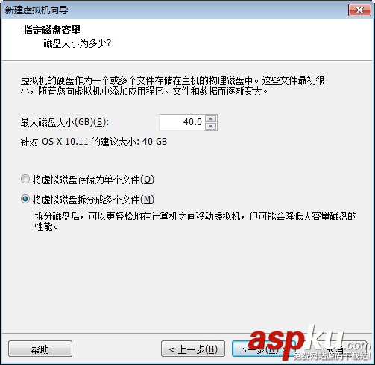
Task: Open help with the 帮助 button
Action: coord(40,349)
